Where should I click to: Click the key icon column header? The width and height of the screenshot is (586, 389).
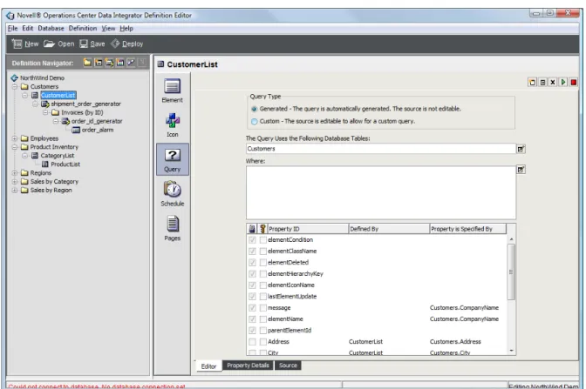pos(262,229)
